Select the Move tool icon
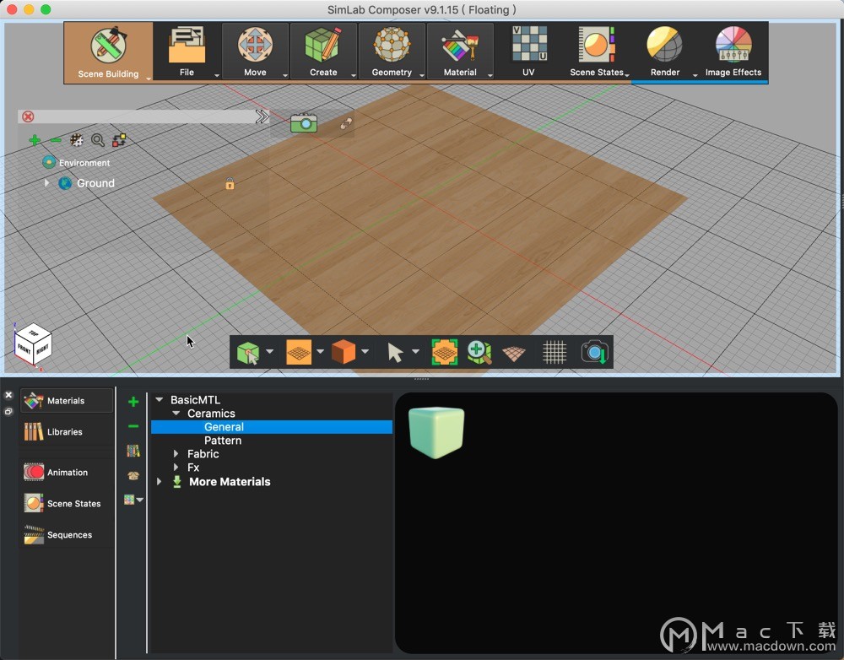This screenshot has width=844, height=660. pyautogui.click(x=255, y=46)
